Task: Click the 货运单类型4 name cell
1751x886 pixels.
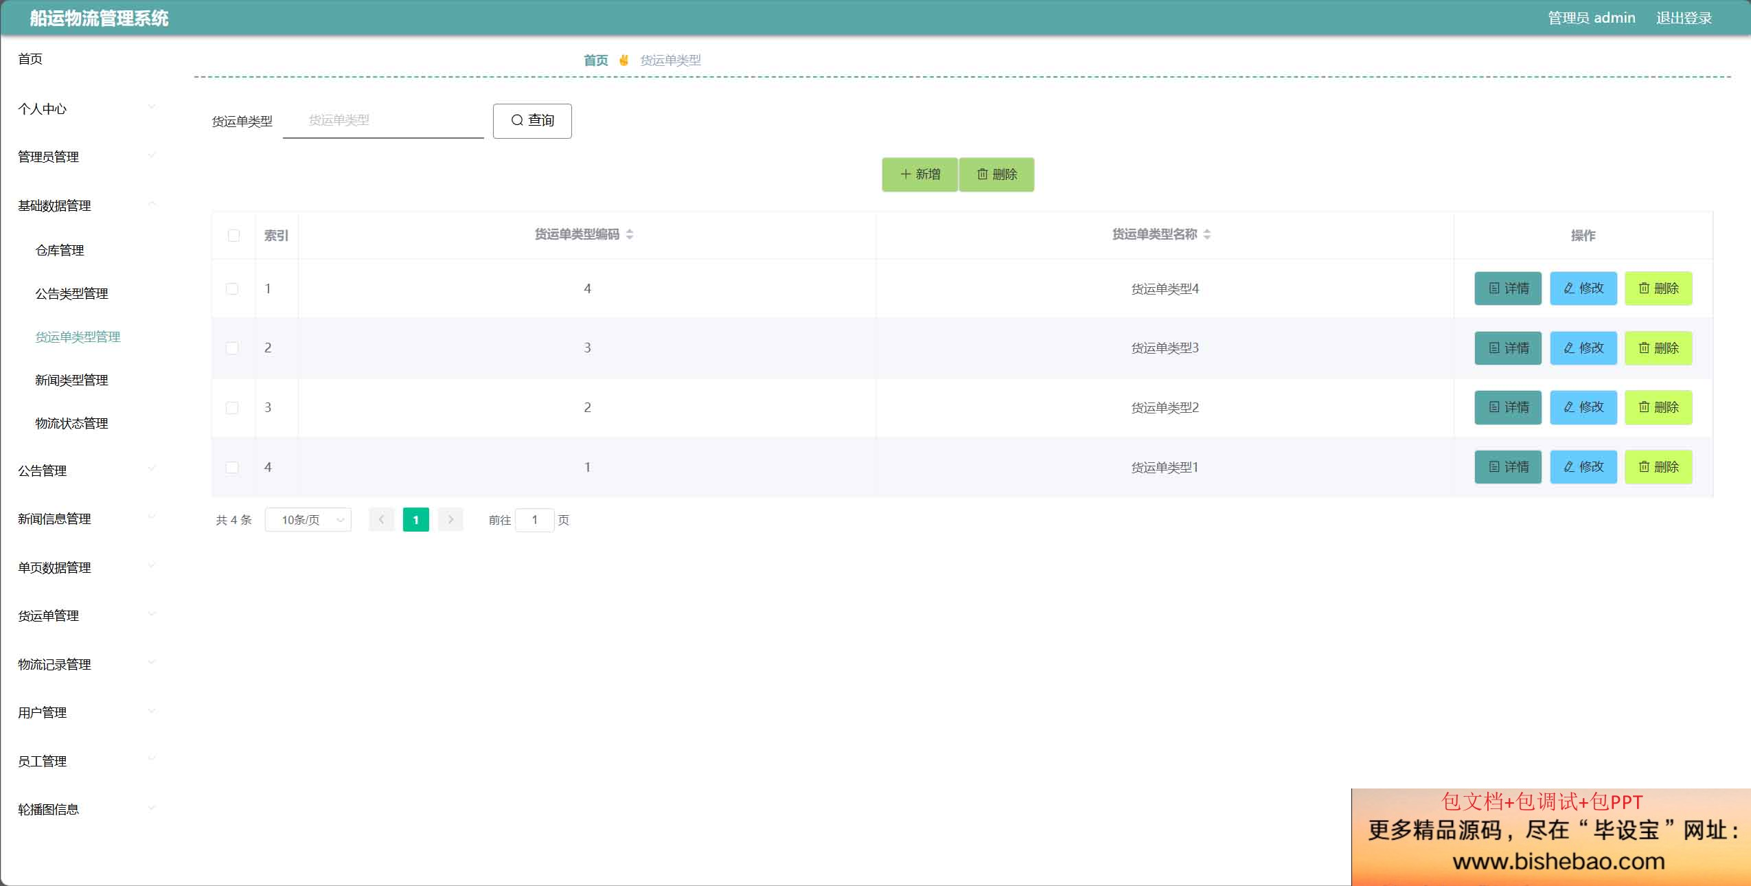Action: (1165, 289)
